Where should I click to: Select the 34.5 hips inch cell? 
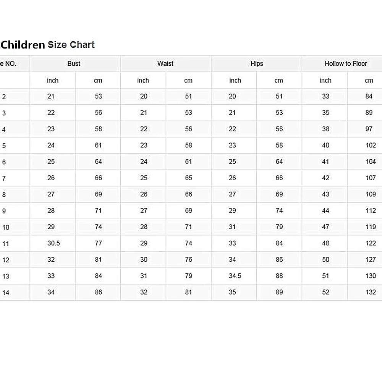tap(235, 276)
